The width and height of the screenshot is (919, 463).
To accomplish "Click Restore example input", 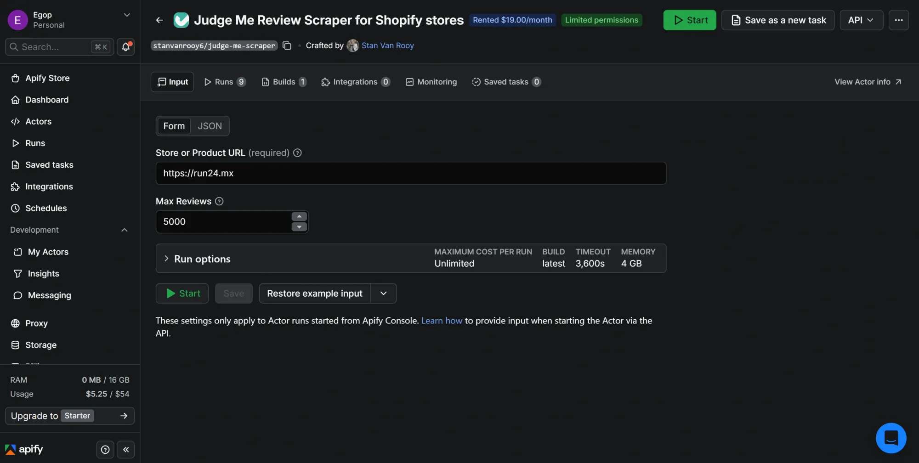I will [x=315, y=294].
